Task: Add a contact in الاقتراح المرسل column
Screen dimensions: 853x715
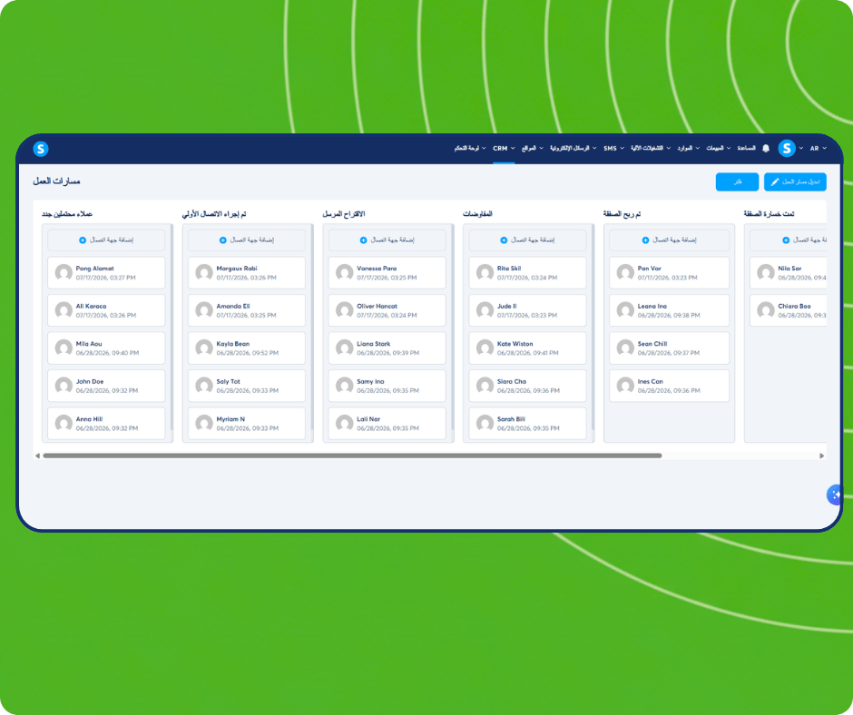Action: tap(387, 240)
